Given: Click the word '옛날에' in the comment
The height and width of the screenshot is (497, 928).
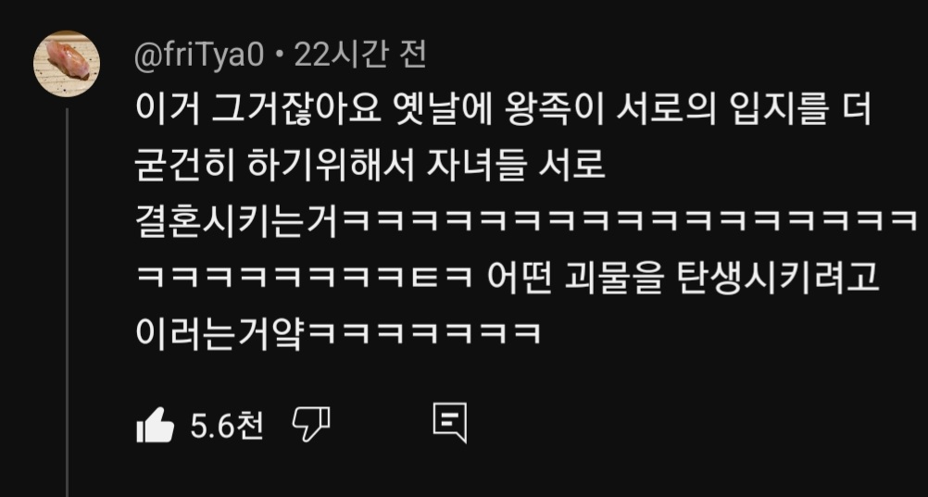Looking at the screenshot, I should click(x=444, y=109).
